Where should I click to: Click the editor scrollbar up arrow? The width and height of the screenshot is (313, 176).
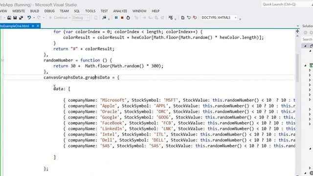pos(297,36)
